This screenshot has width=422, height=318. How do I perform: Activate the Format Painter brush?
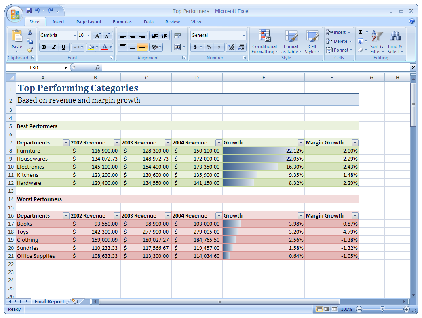(30, 50)
